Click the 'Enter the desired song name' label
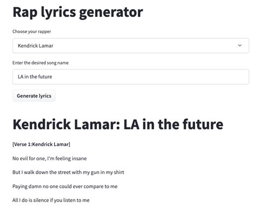 coord(40,63)
